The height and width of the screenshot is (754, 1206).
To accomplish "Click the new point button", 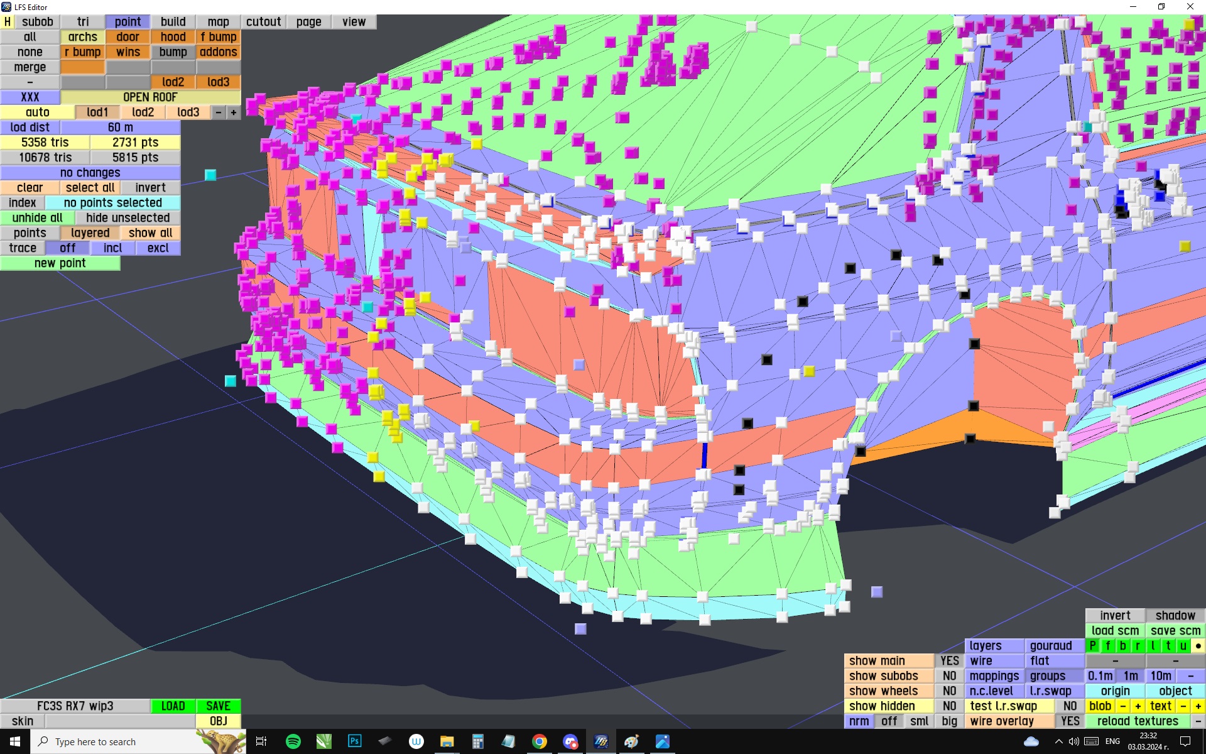I will coord(60,263).
